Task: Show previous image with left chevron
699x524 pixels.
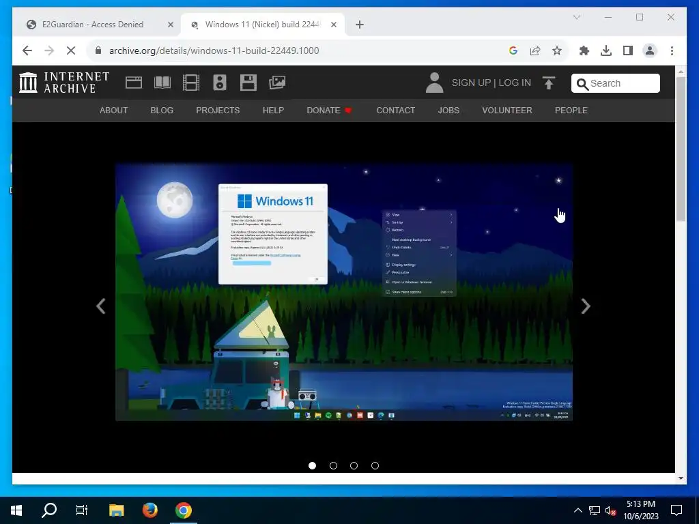Action: tap(101, 306)
